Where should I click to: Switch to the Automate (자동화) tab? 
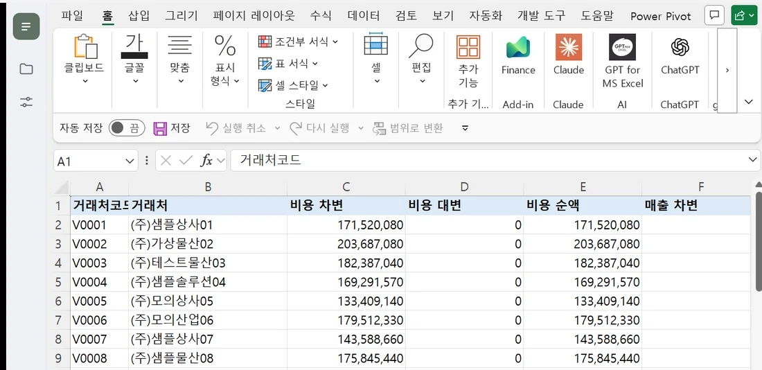pos(486,16)
